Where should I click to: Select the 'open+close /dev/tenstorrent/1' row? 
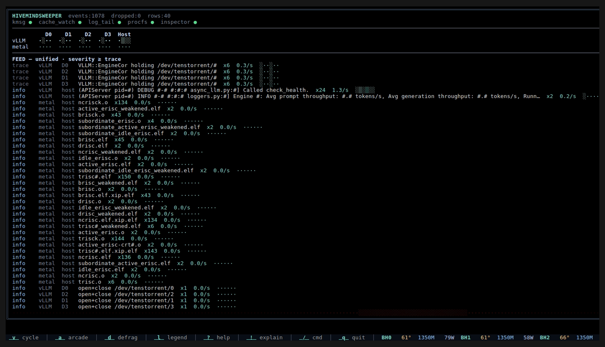124,300
